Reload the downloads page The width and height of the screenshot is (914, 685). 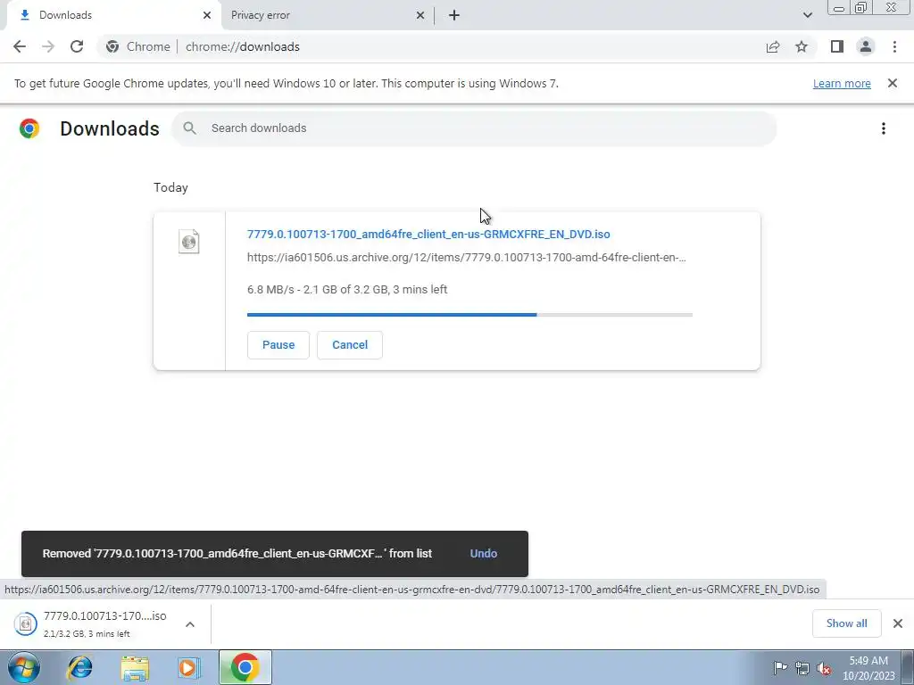(77, 46)
